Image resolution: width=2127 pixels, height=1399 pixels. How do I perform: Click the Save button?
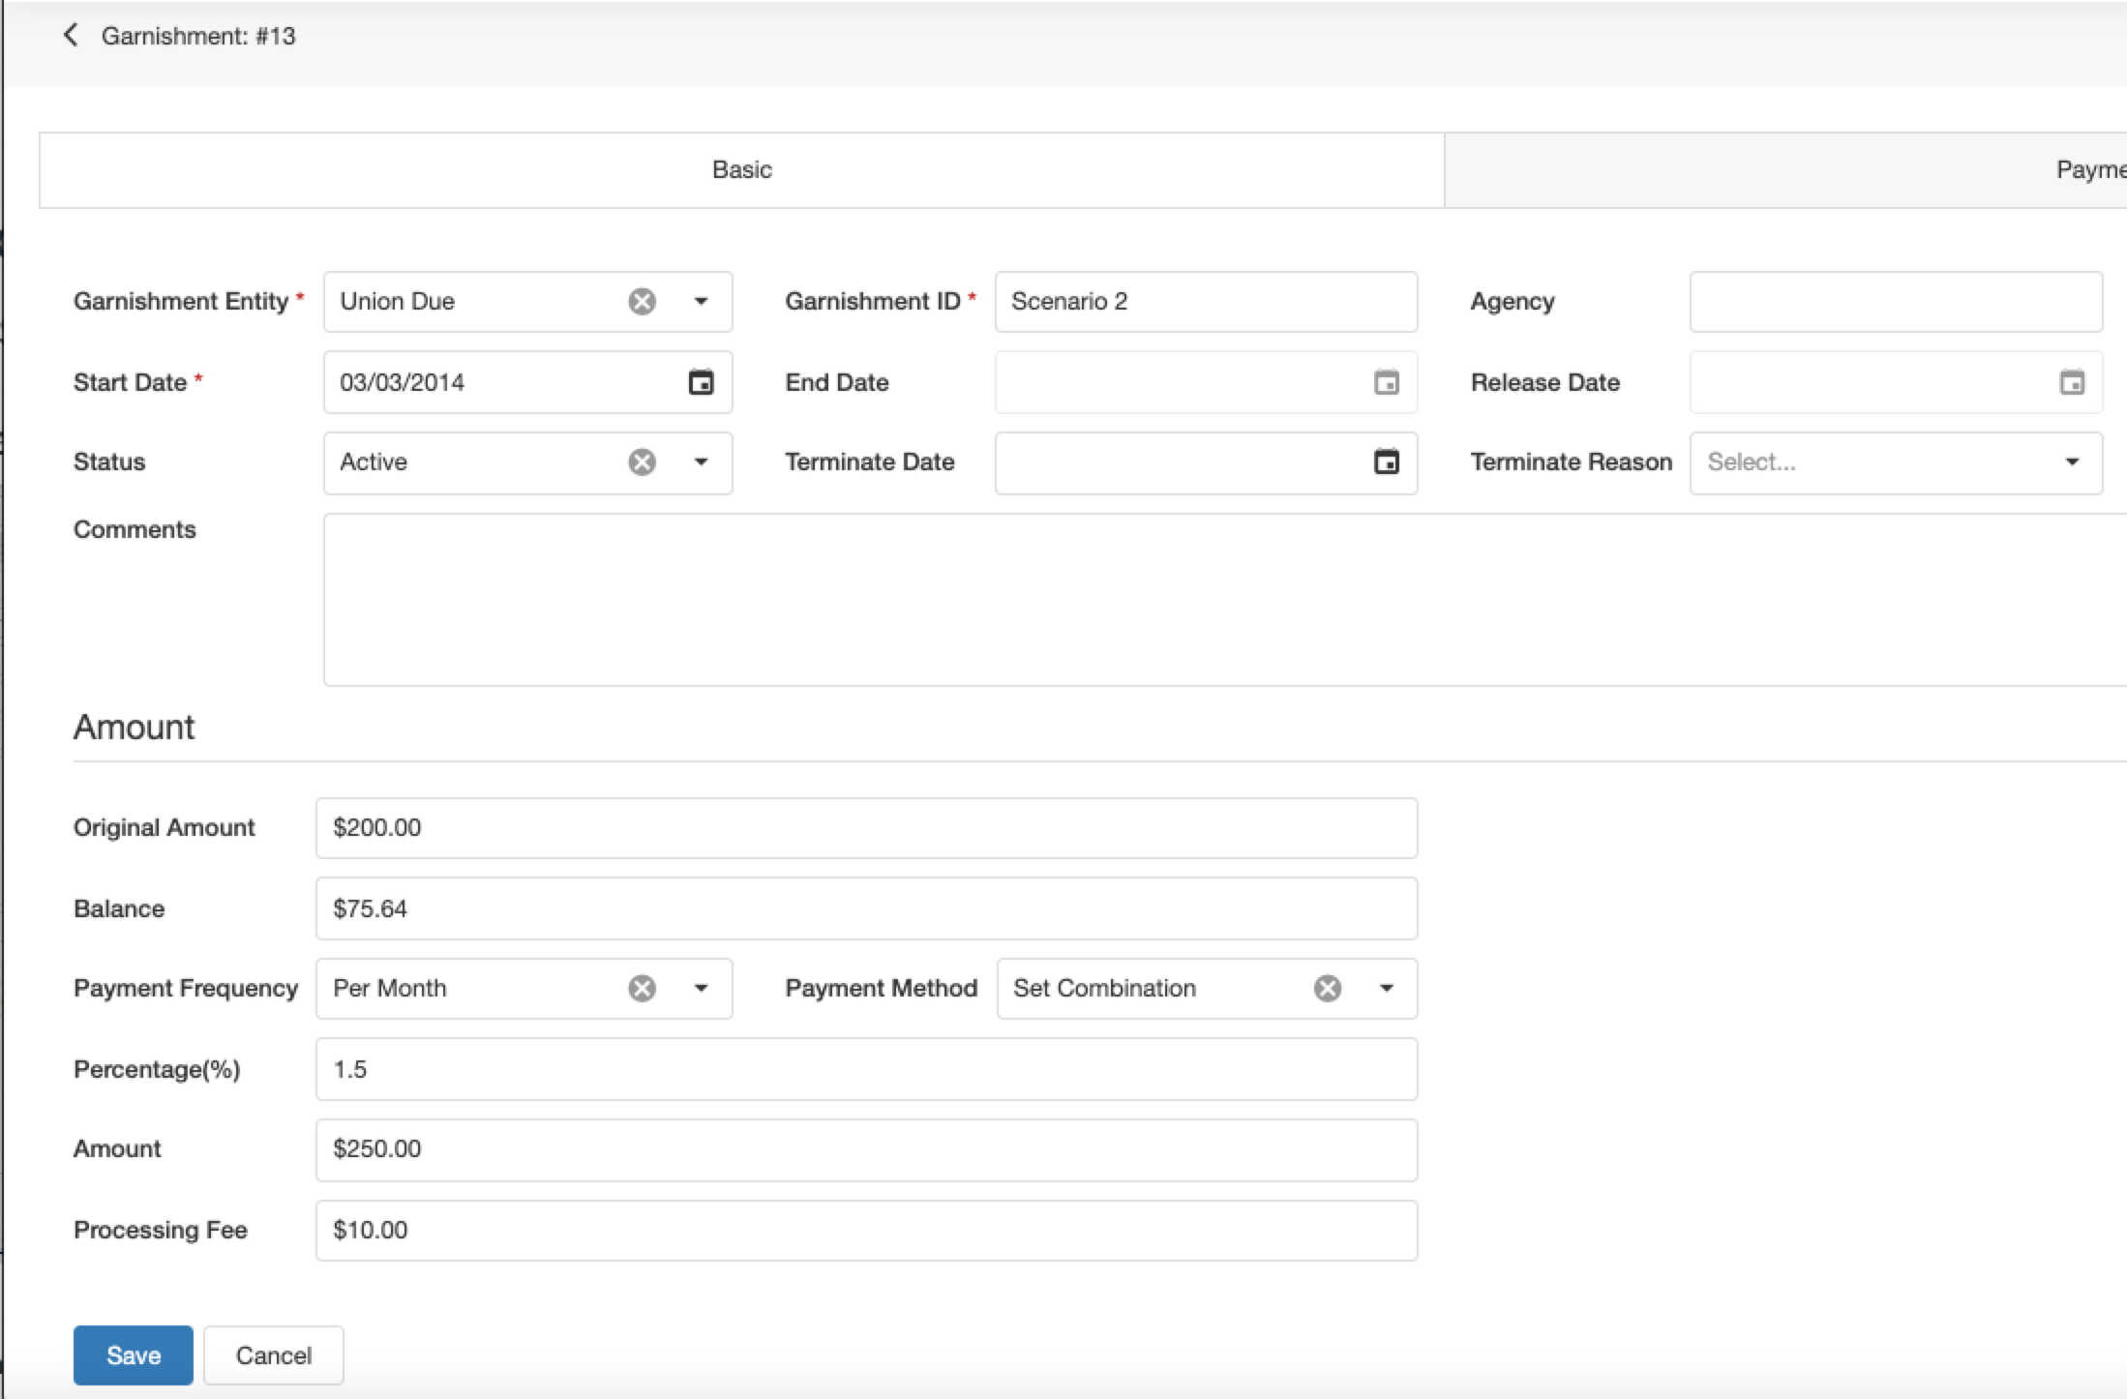(x=133, y=1355)
